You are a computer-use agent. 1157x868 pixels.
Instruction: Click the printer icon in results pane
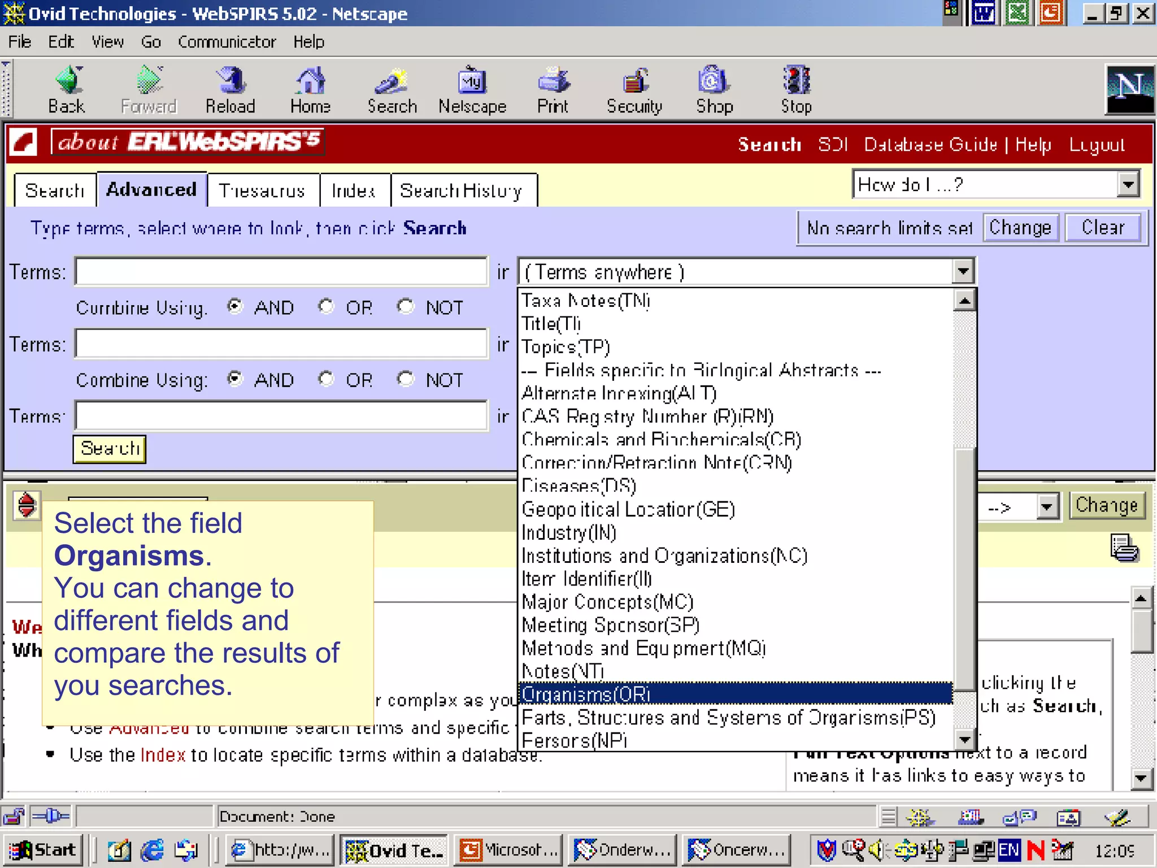(x=1124, y=548)
